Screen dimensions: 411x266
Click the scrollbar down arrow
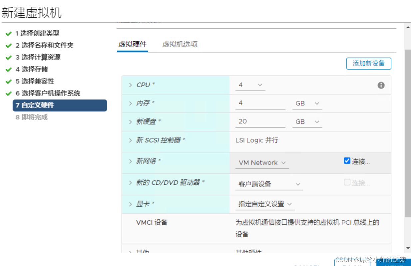[408, 248]
